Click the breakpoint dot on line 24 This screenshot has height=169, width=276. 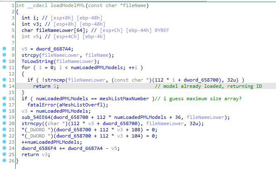pyautogui.click(x=5, y=148)
